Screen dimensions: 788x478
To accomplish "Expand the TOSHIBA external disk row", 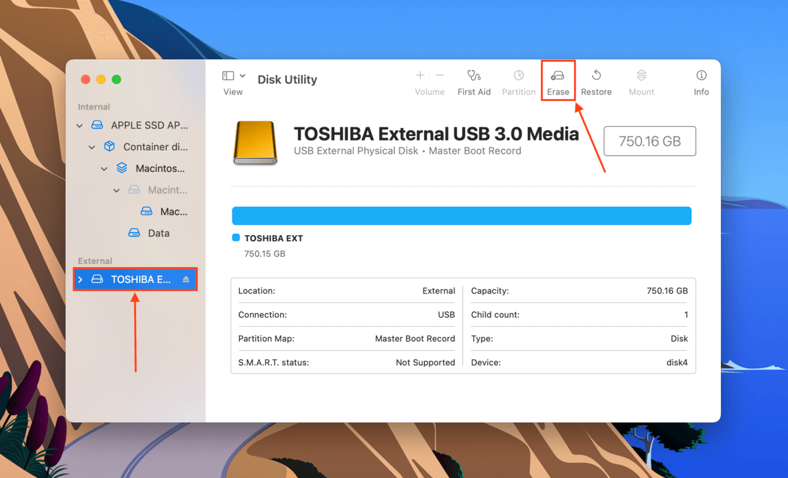I will point(80,280).
